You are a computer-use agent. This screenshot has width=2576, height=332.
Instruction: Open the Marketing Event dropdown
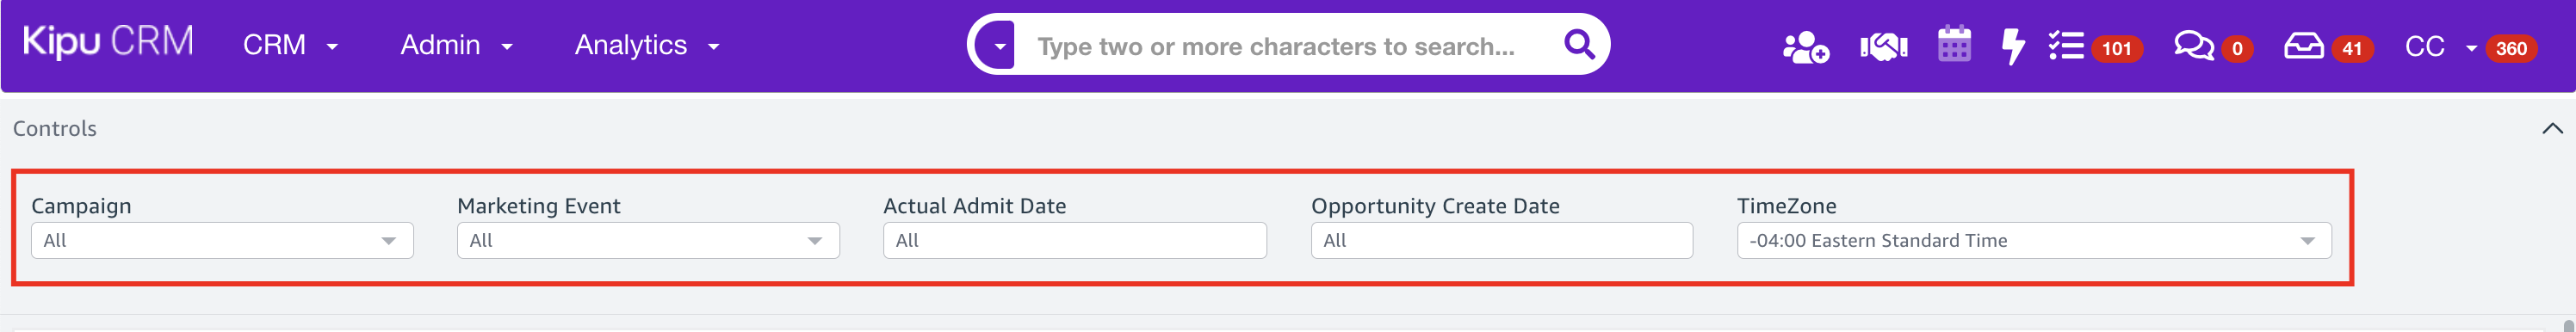coord(648,240)
